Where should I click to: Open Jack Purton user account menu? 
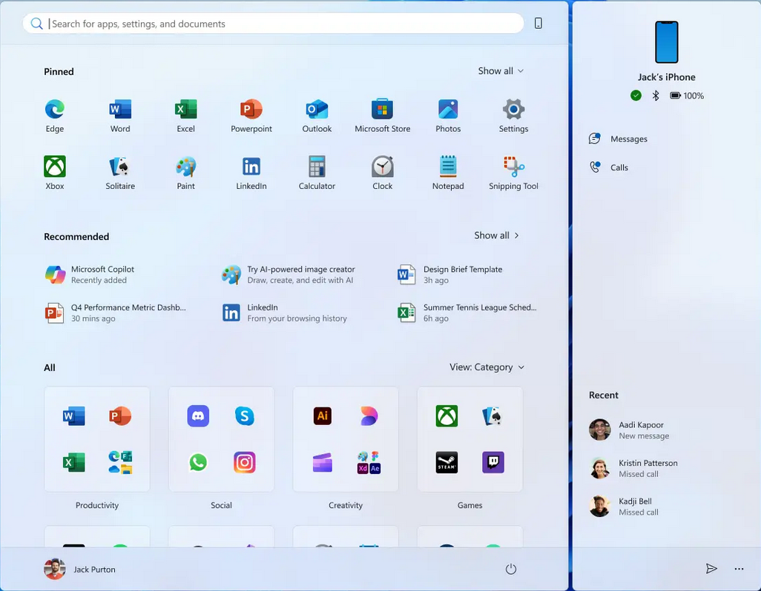[80, 570]
